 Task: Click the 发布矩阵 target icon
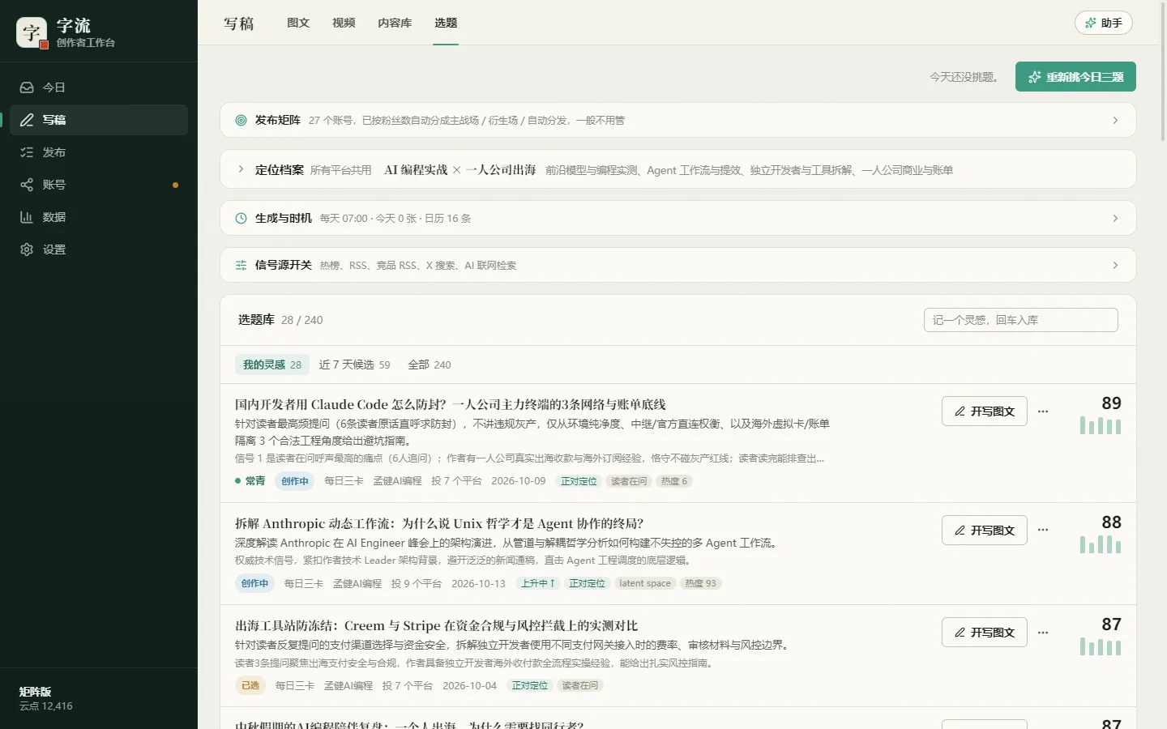click(x=241, y=120)
